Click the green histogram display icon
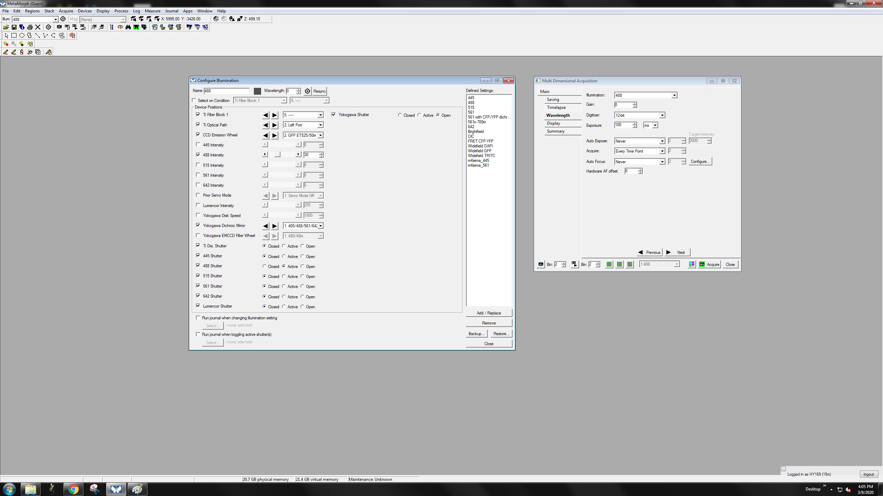The image size is (883, 496). pyautogui.click(x=136, y=27)
